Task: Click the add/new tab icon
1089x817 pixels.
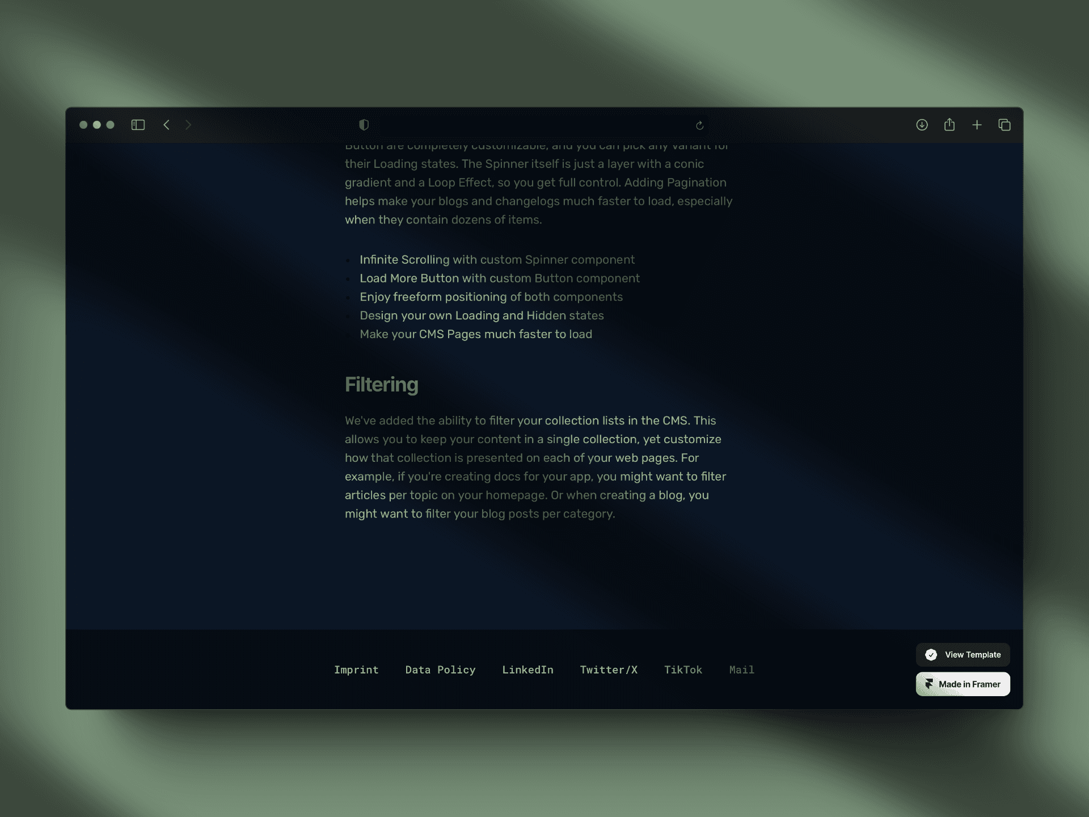Action: pos(977,124)
